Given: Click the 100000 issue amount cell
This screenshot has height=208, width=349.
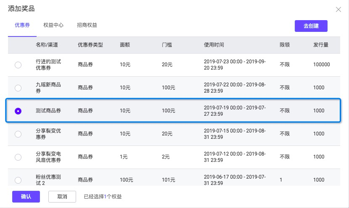Looking at the screenshot, I should point(322,65).
